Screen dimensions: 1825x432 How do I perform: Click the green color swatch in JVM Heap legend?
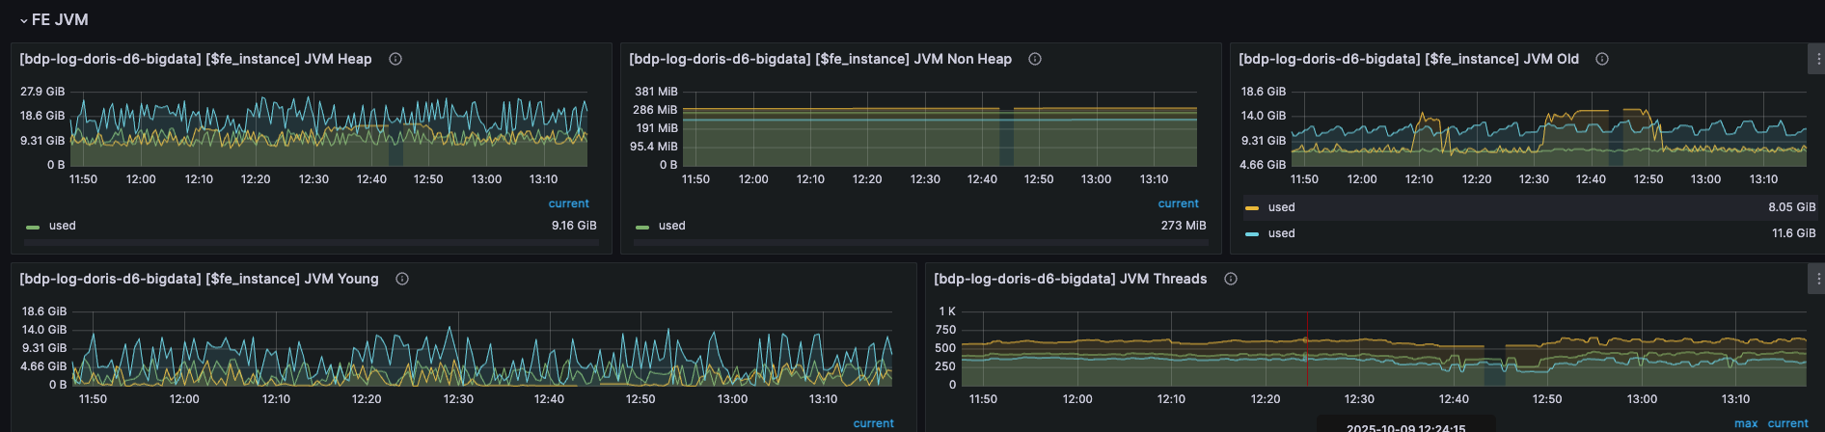pyautogui.click(x=33, y=227)
